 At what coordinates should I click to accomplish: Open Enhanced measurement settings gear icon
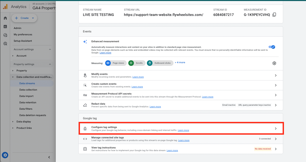click(x=274, y=63)
